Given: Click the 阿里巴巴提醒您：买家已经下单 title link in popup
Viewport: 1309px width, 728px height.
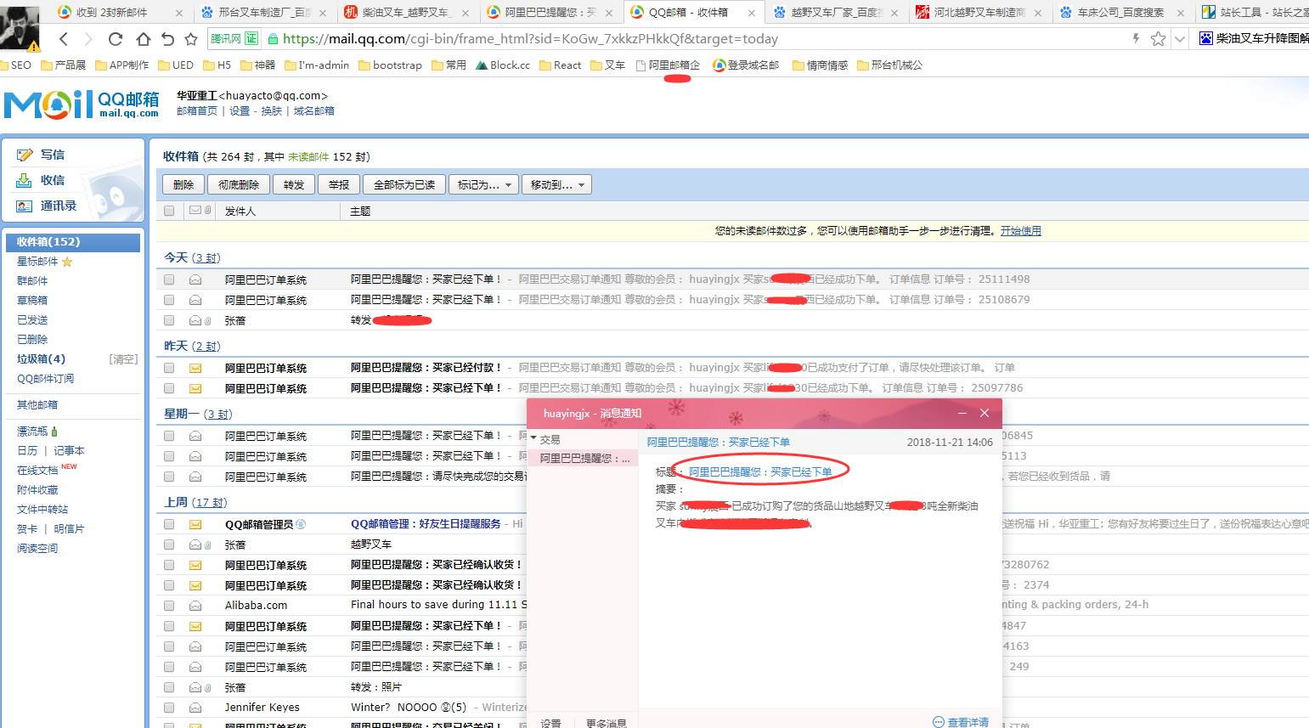Looking at the screenshot, I should 759,471.
